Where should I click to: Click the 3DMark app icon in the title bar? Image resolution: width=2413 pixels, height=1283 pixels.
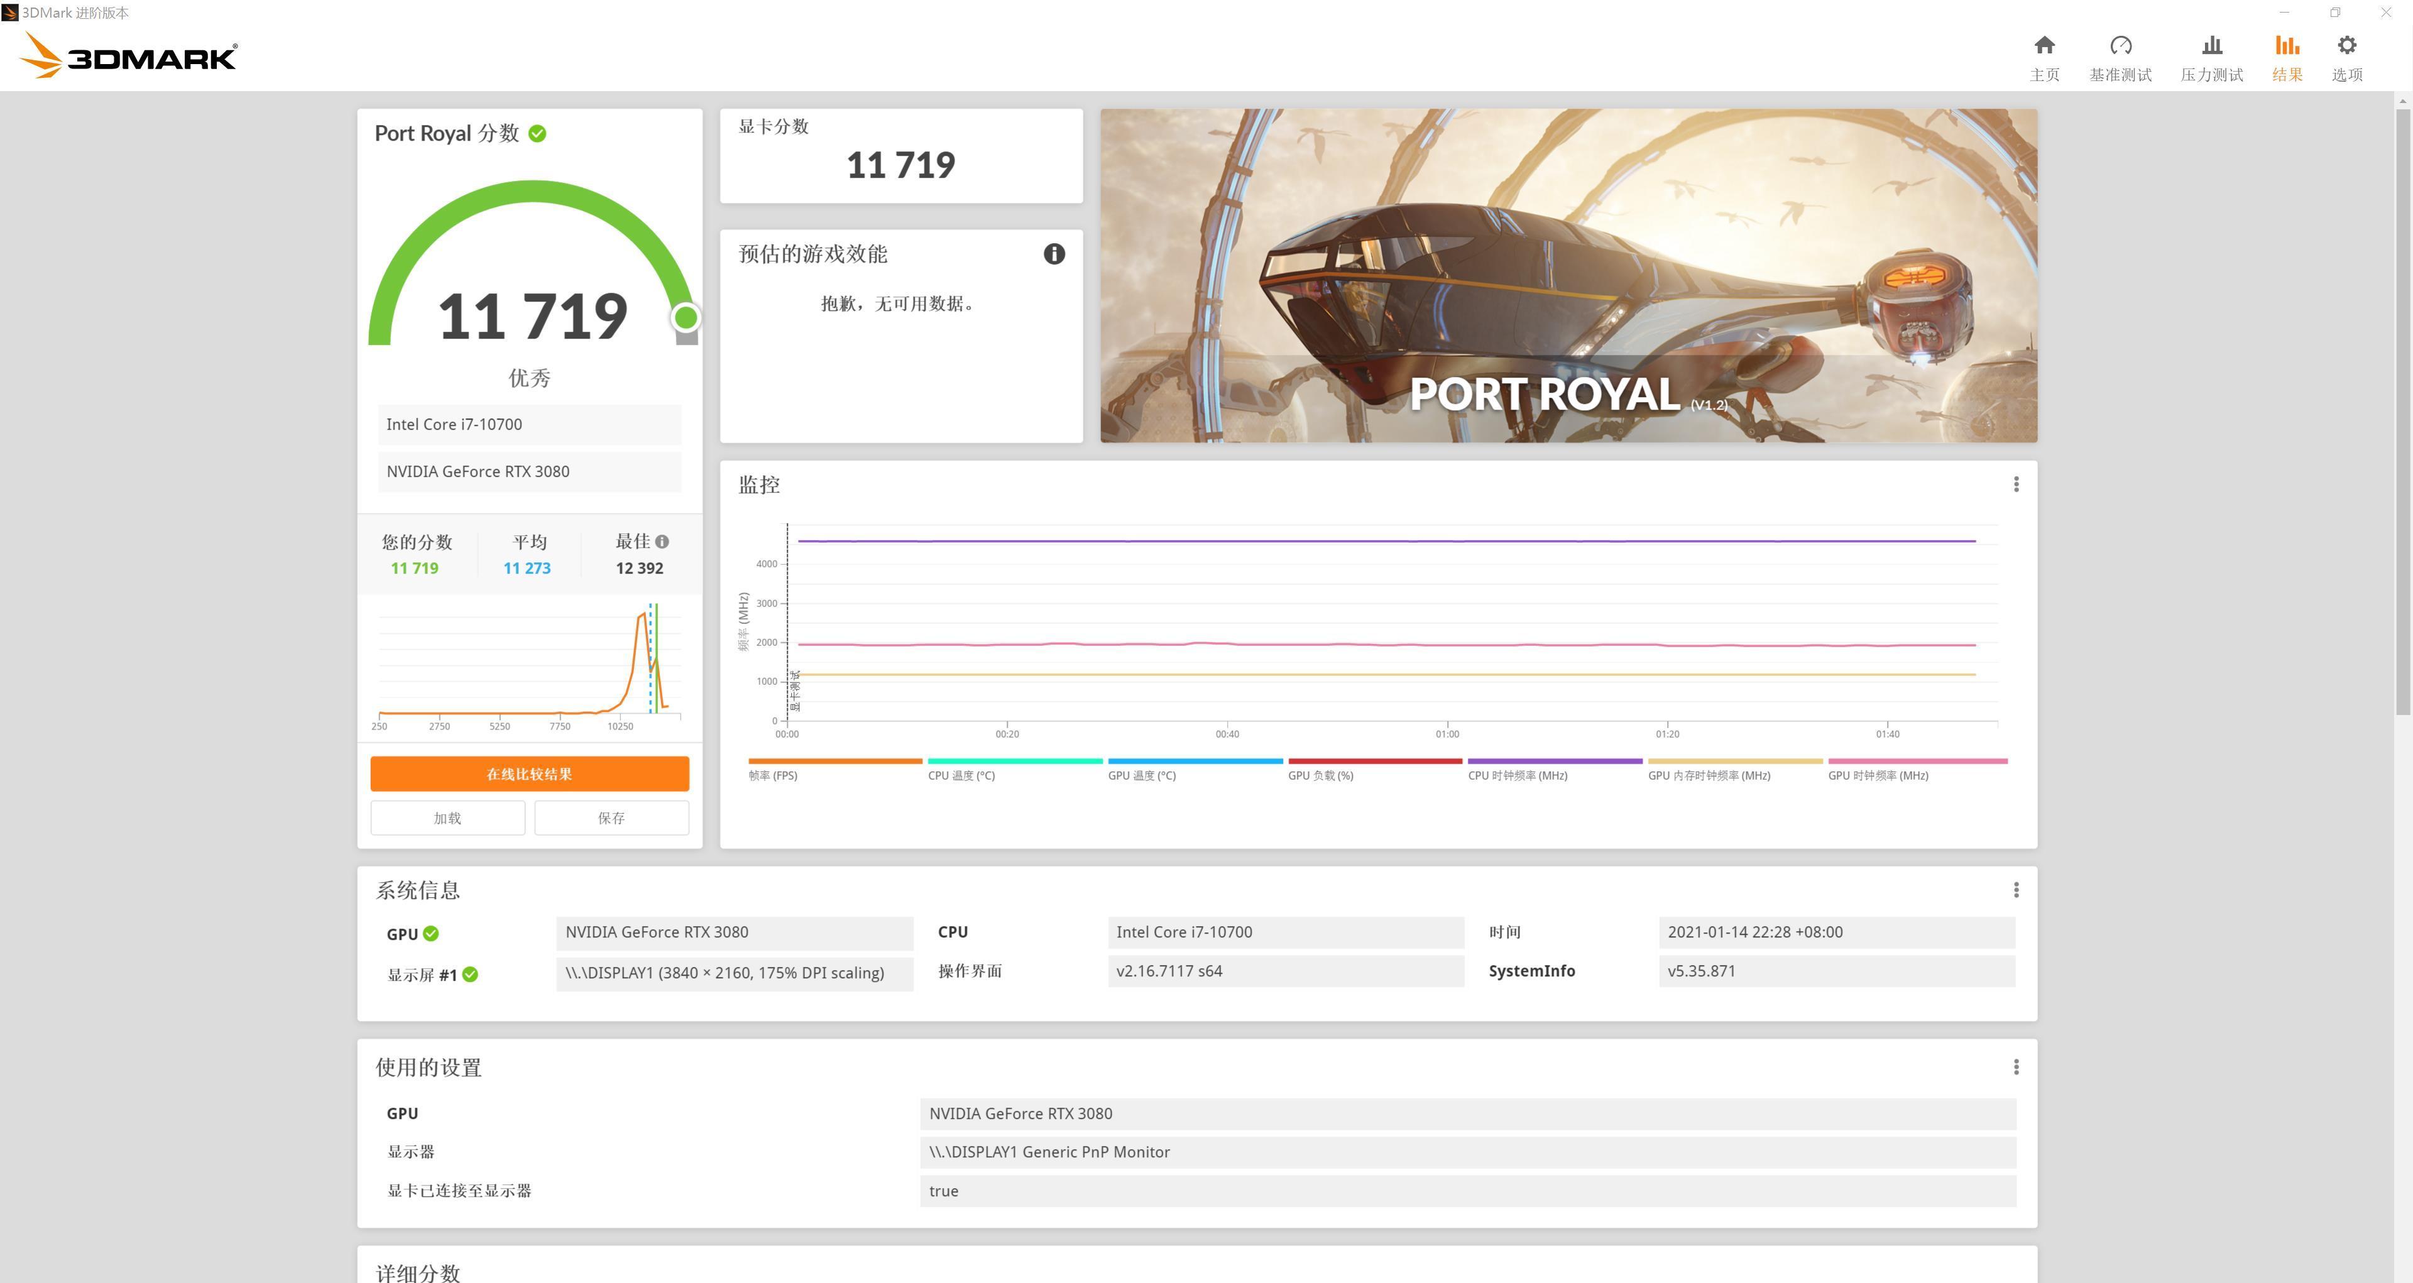[x=9, y=13]
